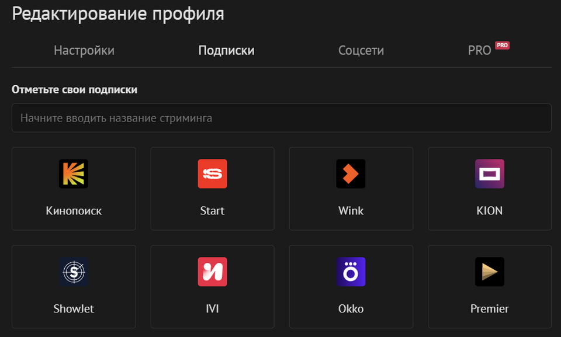Open the PRO tab
Viewport: 561px width, 337px height.
pyautogui.click(x=479, y=50)
